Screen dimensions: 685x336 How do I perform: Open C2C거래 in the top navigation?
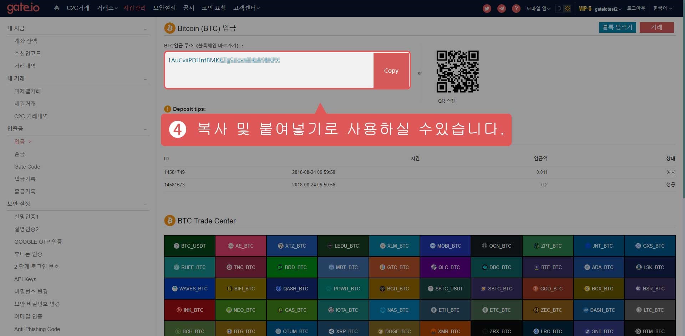point(78,8)
